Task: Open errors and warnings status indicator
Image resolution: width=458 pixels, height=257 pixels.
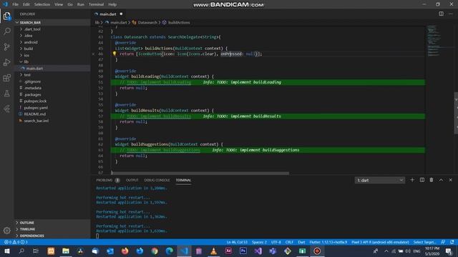Action: pyautogui.click(x=16, y=242)
